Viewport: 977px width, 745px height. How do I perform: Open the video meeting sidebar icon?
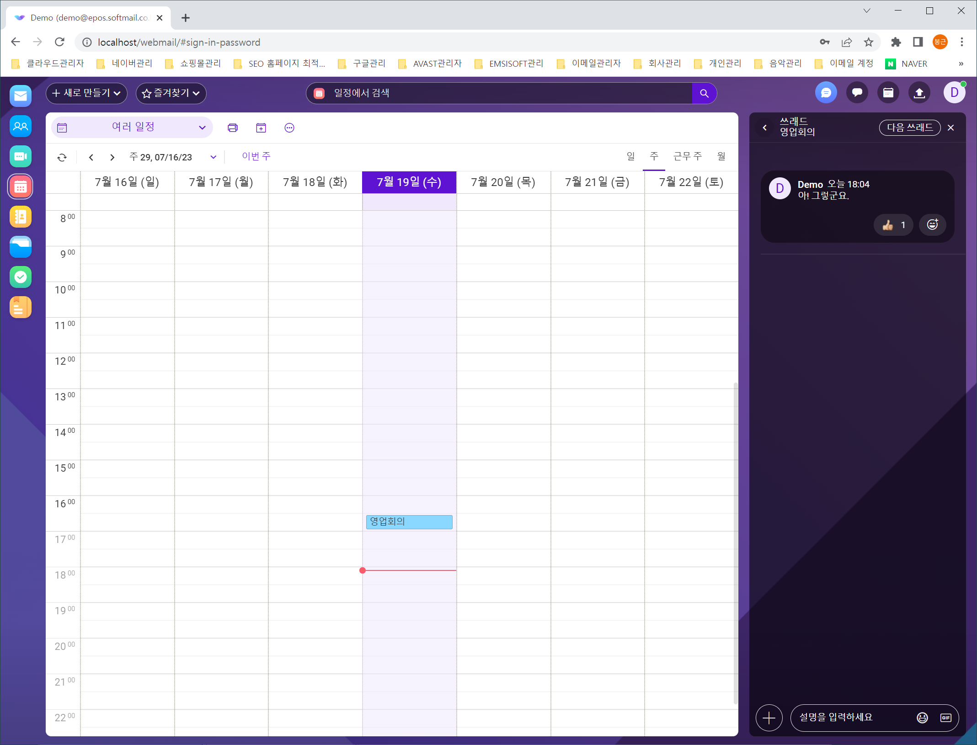[x=21, y=156]
